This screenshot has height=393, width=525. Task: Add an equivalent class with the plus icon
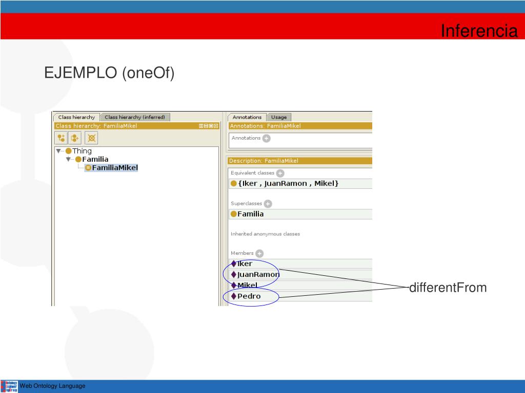coord(280,173)
